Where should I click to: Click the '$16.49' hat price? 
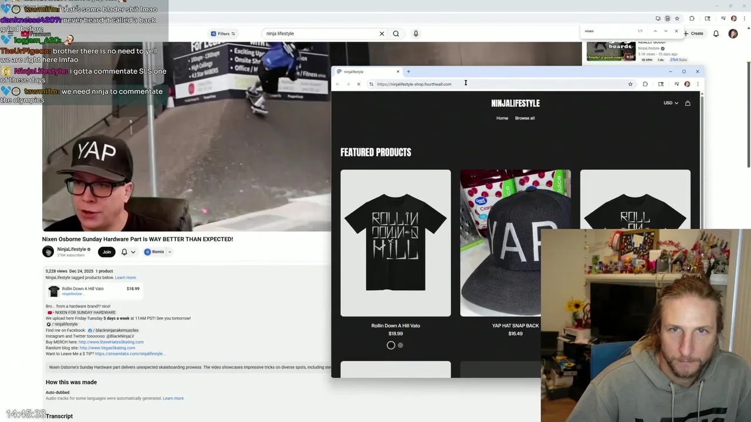click(515, 333)
